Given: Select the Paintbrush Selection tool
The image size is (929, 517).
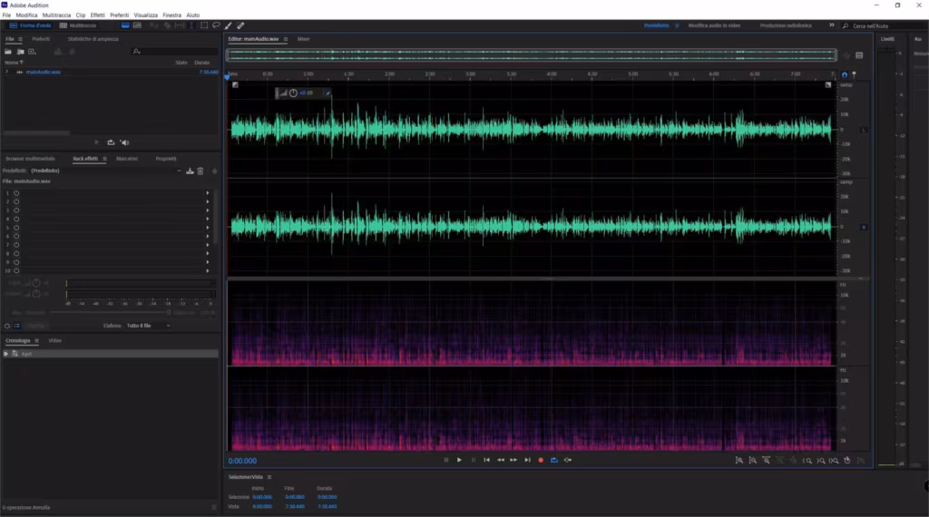Looking at the screenshot, I should pos(228,25).
